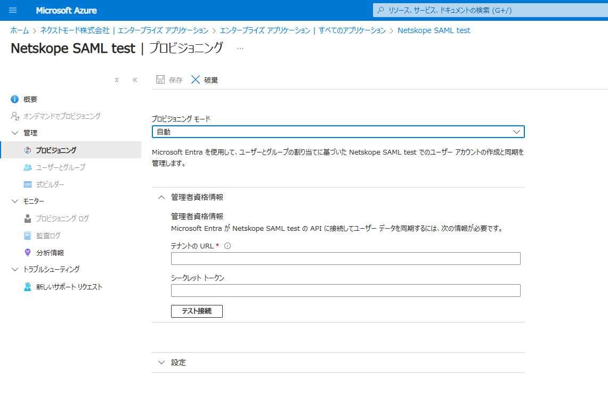Expand the 設定 section

(161, 362)
